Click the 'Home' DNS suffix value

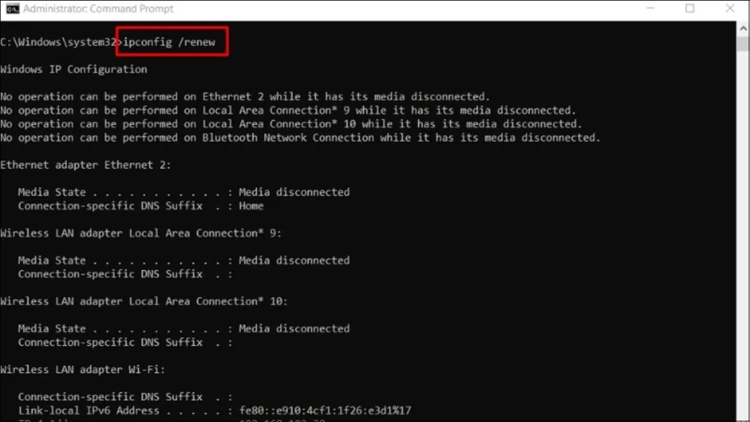tap(251, 206)
